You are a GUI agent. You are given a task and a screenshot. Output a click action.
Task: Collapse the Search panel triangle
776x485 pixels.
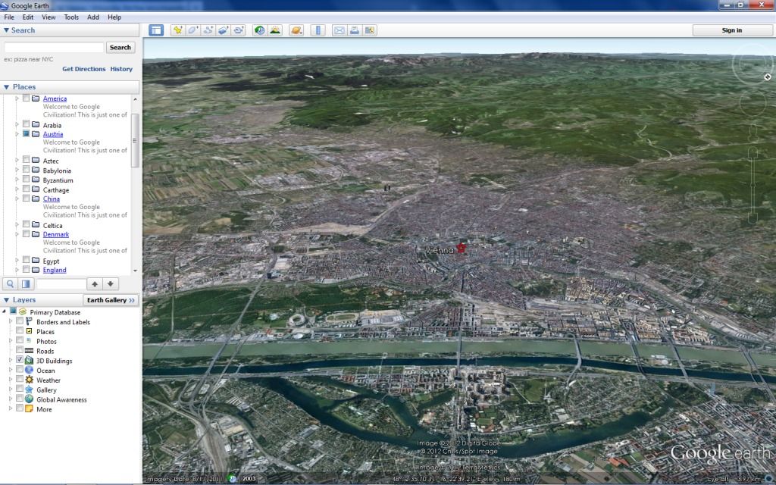tap(6, 30)
